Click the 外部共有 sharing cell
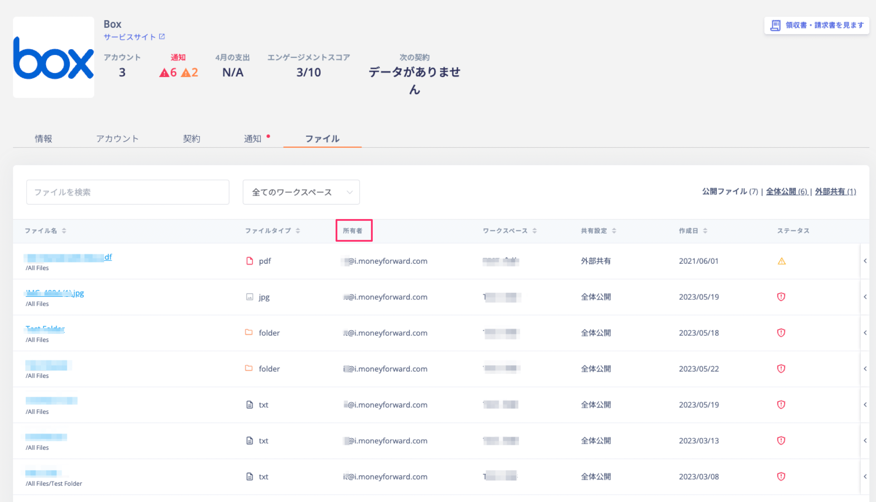This screenshot has height=502, width=876. [596, 261]
